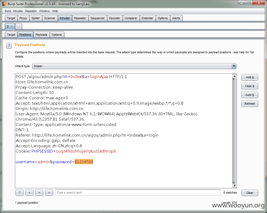
Task: Click the Burp Suite logo icon in title bar
Action: [4, 4]
